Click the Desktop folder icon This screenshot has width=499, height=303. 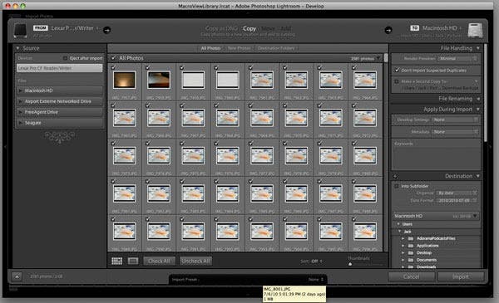(x=411, y=253)
